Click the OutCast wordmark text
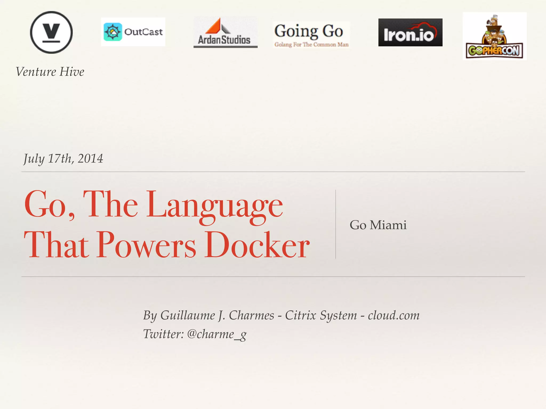This screenshot has height=409, width=546. (143, 32)
